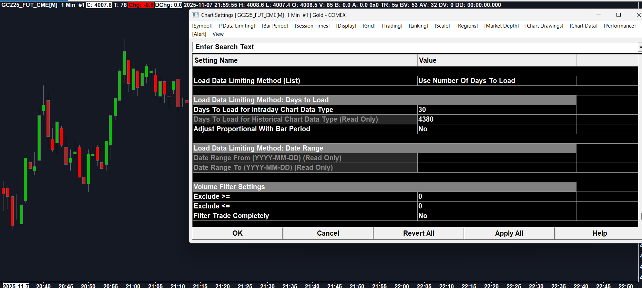Click Apply All button

coord(509,233)
